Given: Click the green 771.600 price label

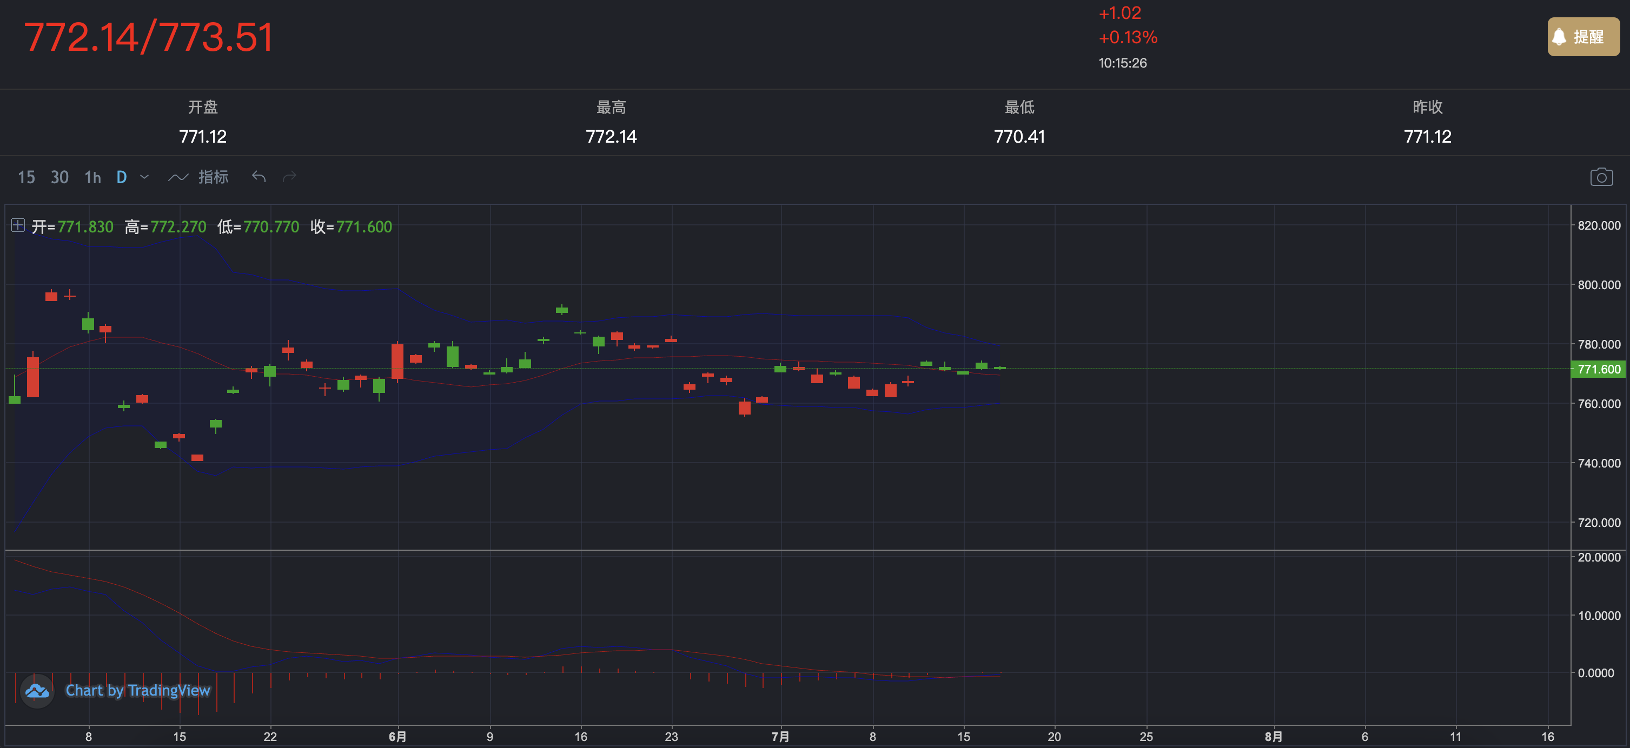Looking at the screenshot, I should click(1598, 369).
